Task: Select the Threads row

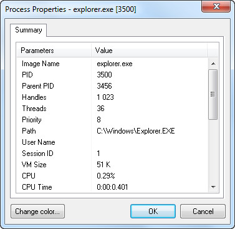Action: (112, 109)
